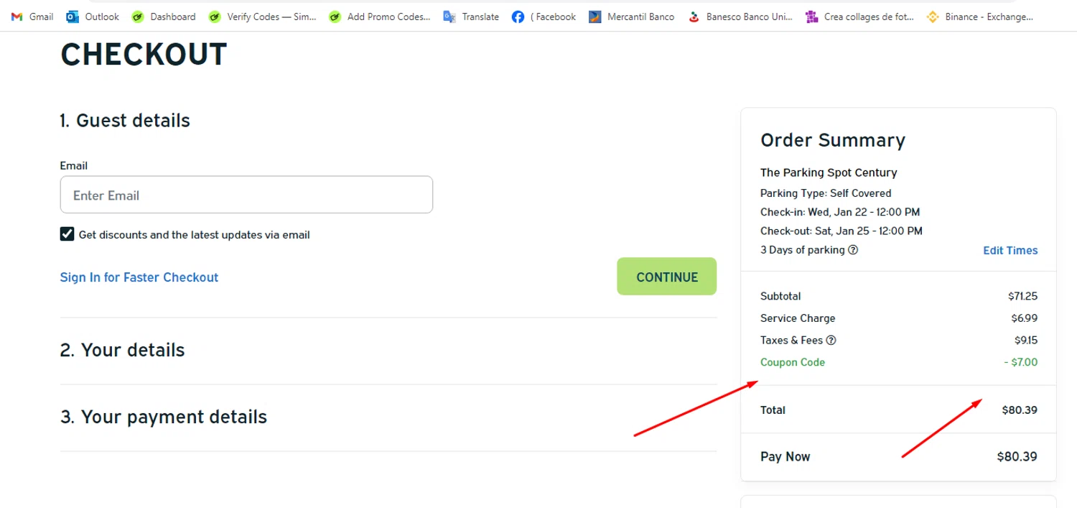
Task: Click Parking Type: Self Covered text
Action: pyautogui.click(x=826, y=193)
